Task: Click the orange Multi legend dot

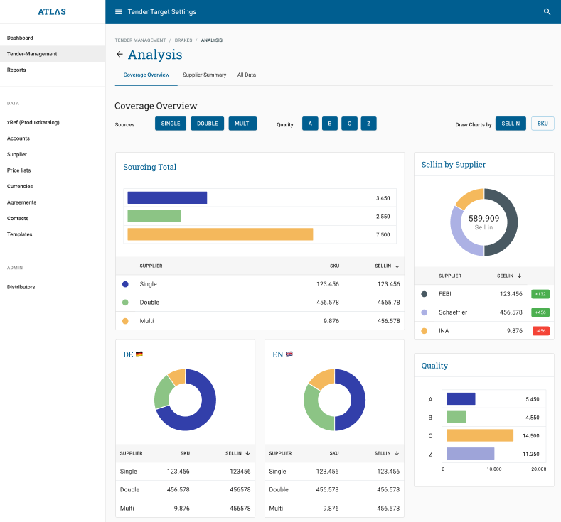Action: pyautogui.click(x=125, y=321)
